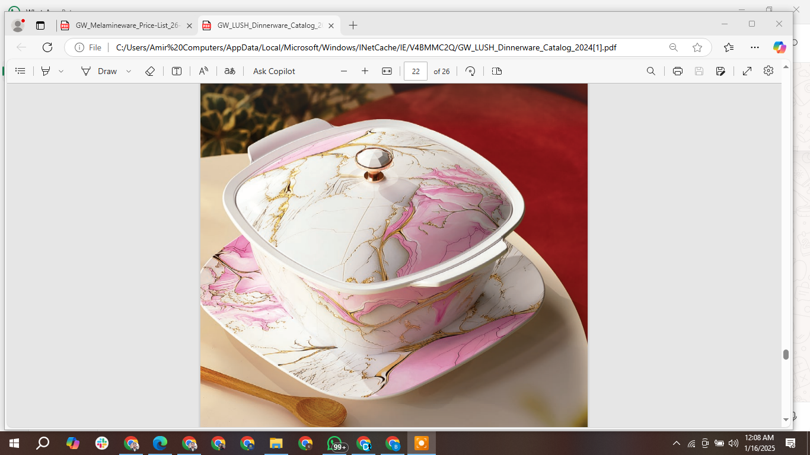Open the Edge profile menu
Image resolution: width=810 pixels, height=455 pixels.
click(18, 25)
